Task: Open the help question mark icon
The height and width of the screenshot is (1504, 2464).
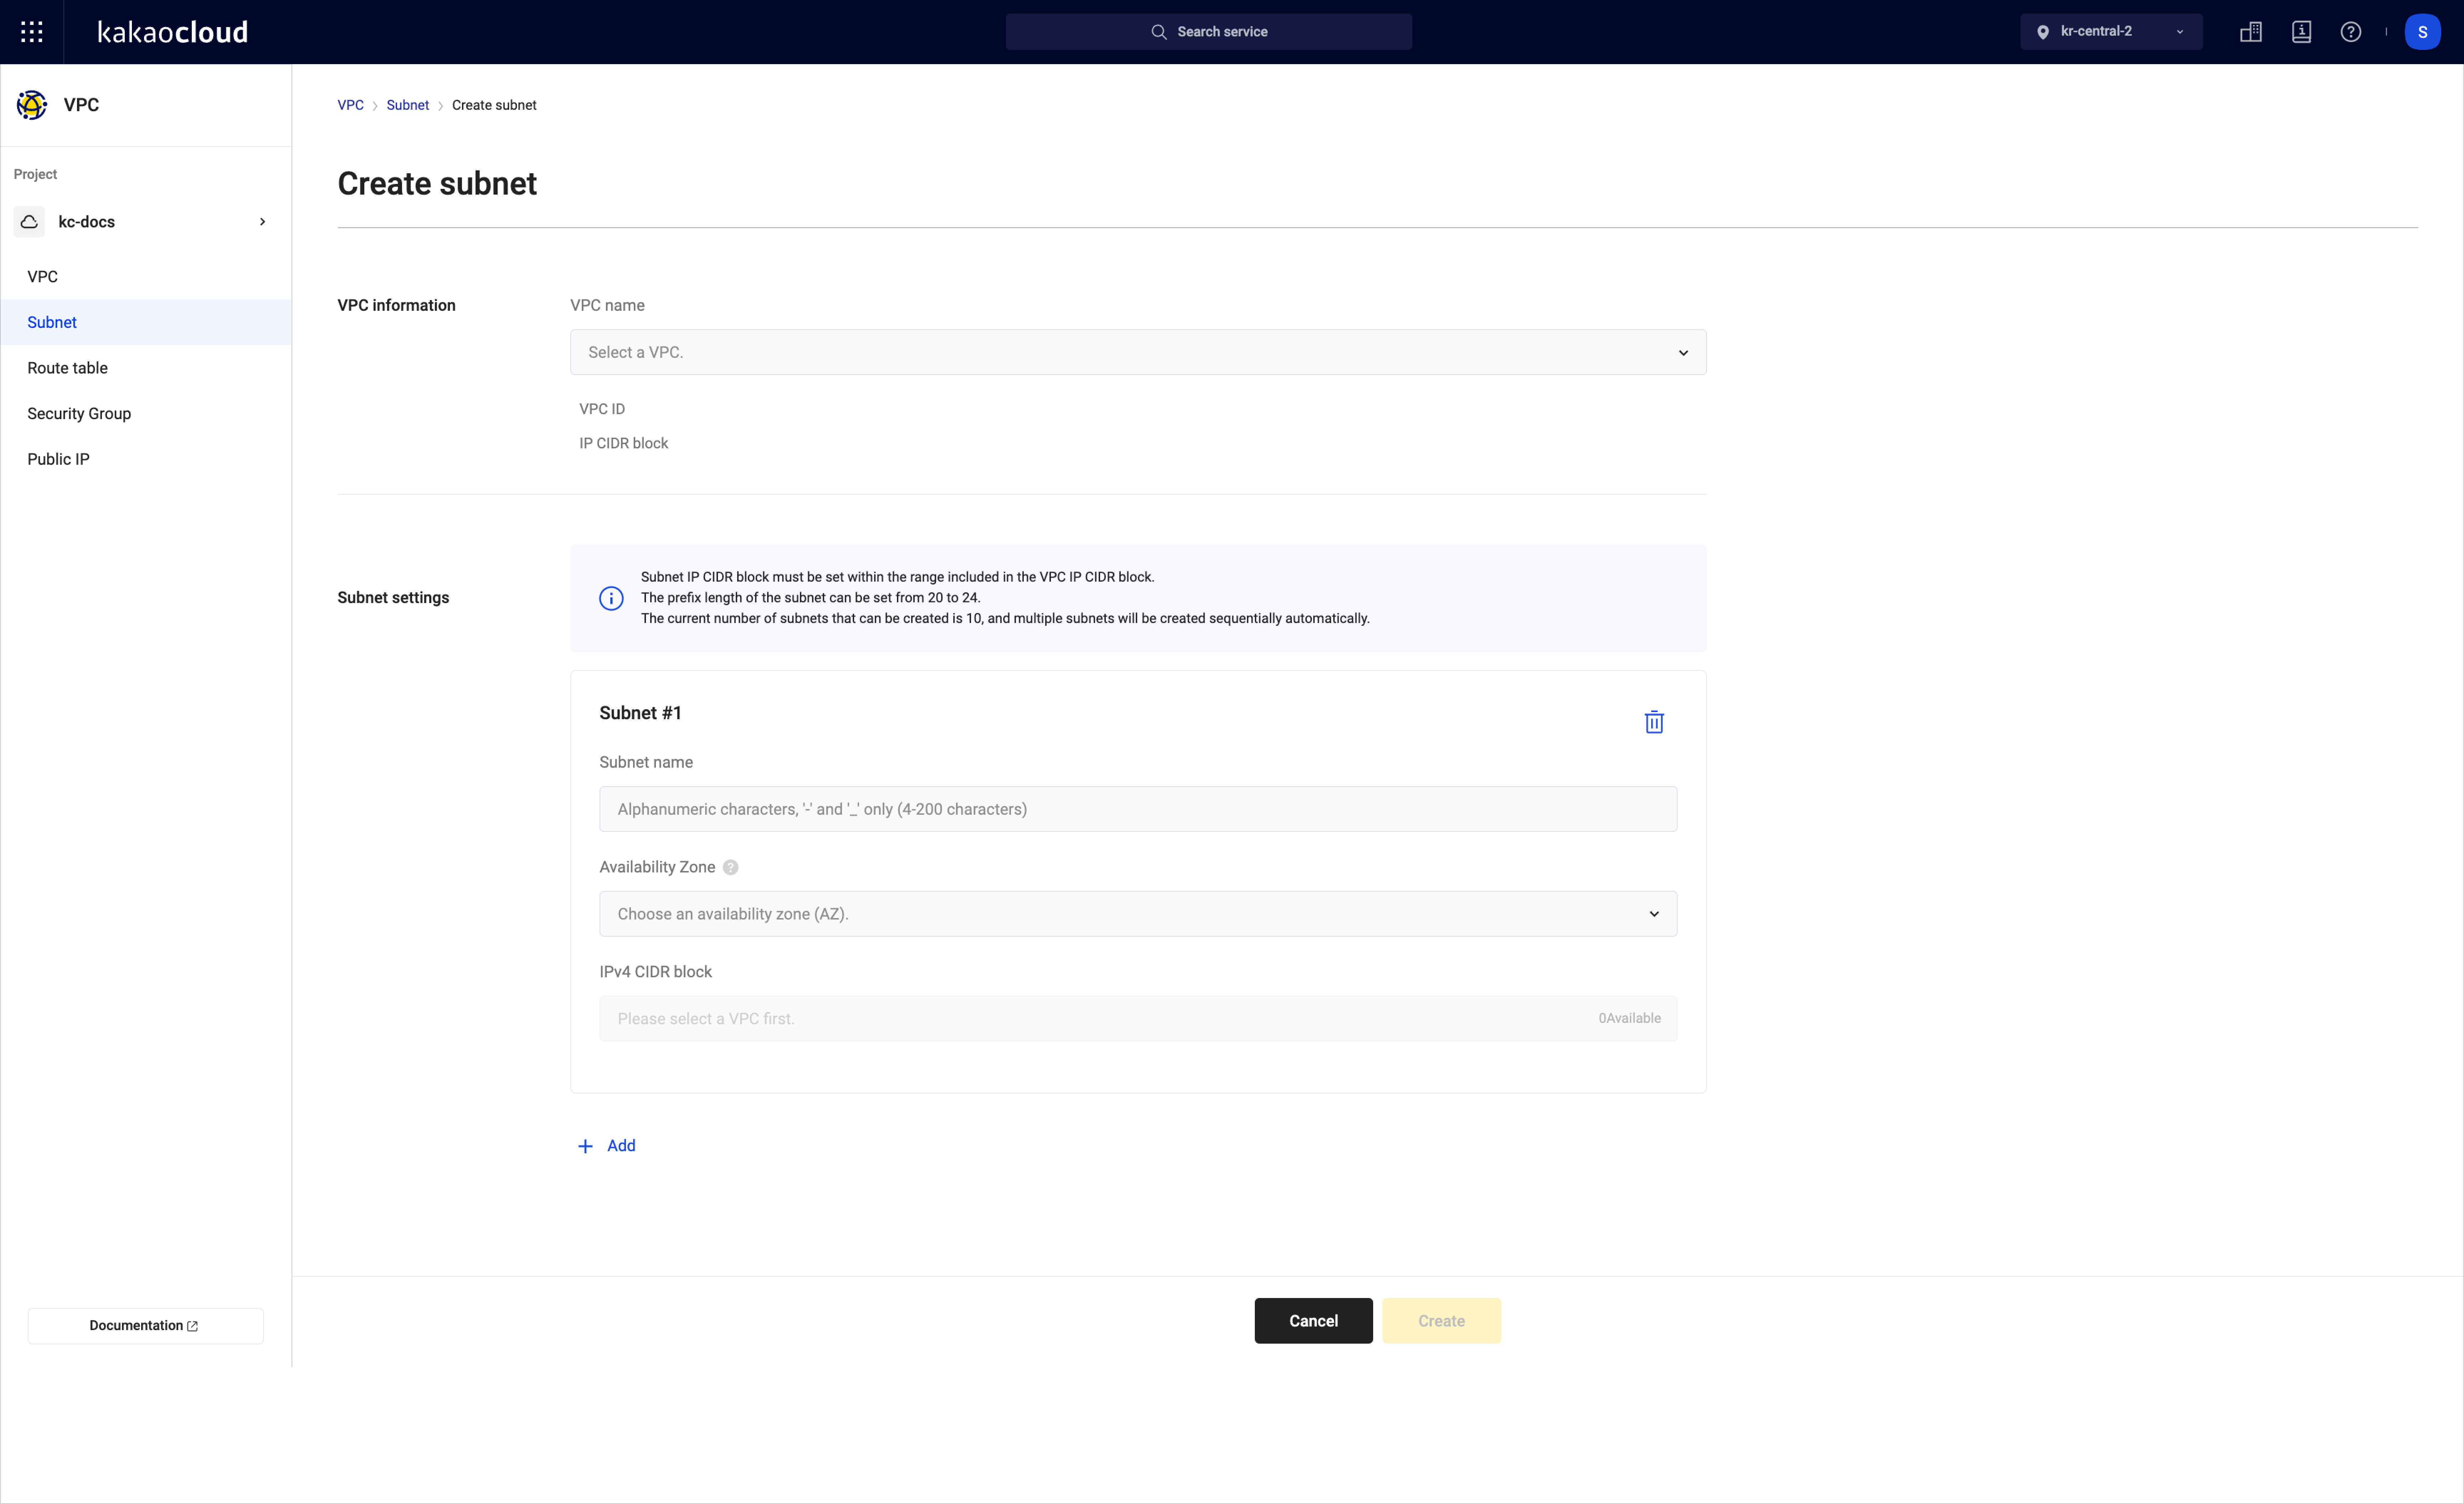Action: (x=2351, y=32)
